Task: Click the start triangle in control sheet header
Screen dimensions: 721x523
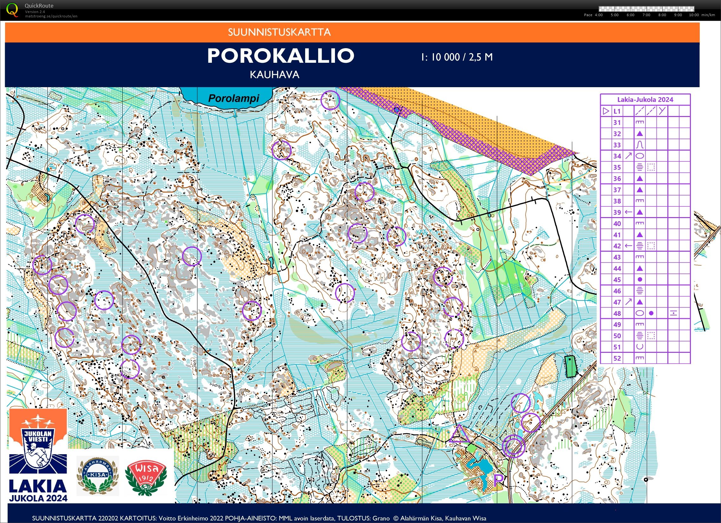Action: coord(606,111)
